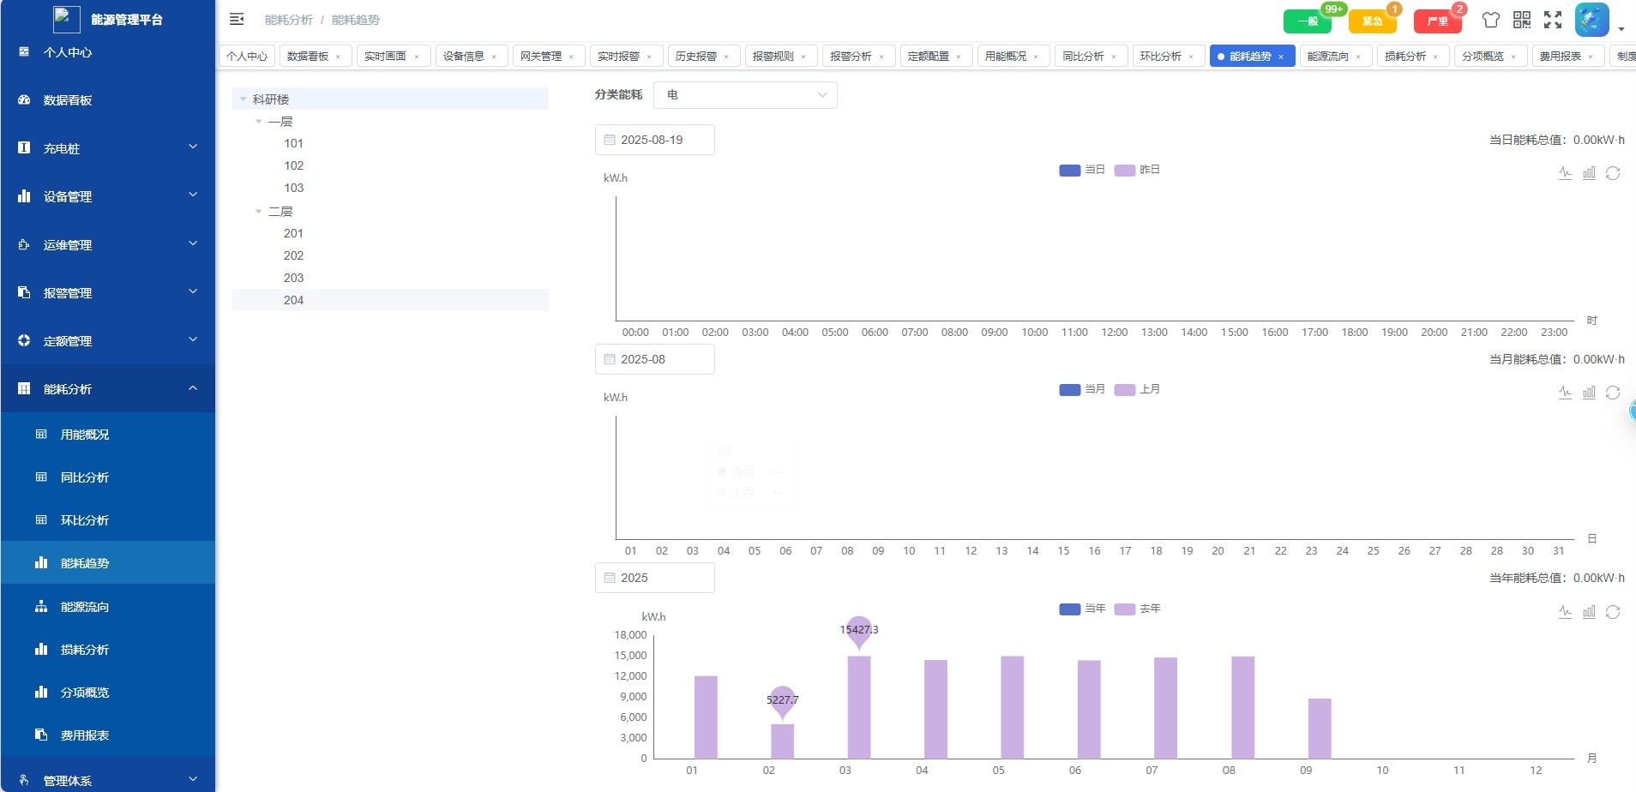1636x792 pixels.
Task: Enter fullscreen using the expand icon
Action: click(x=1553, y=20)
